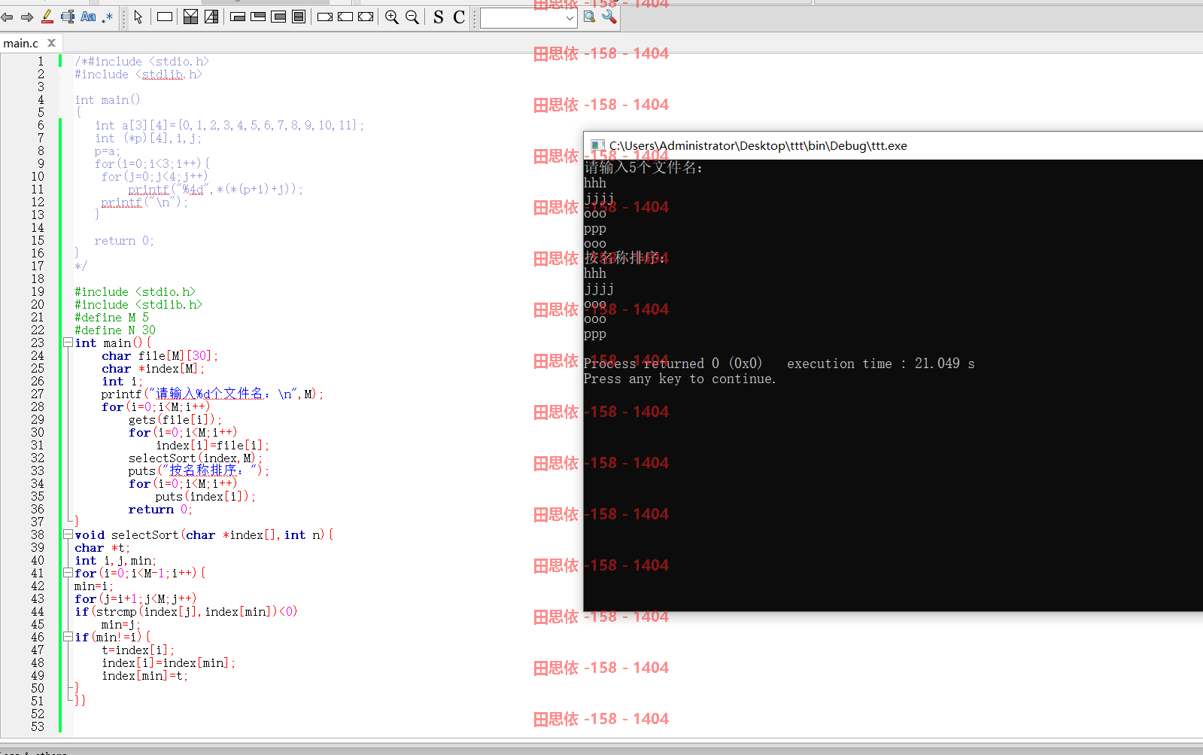1203x755 pixels.
Task: Click the console window app icon
Action: click(x=597, y=145)
